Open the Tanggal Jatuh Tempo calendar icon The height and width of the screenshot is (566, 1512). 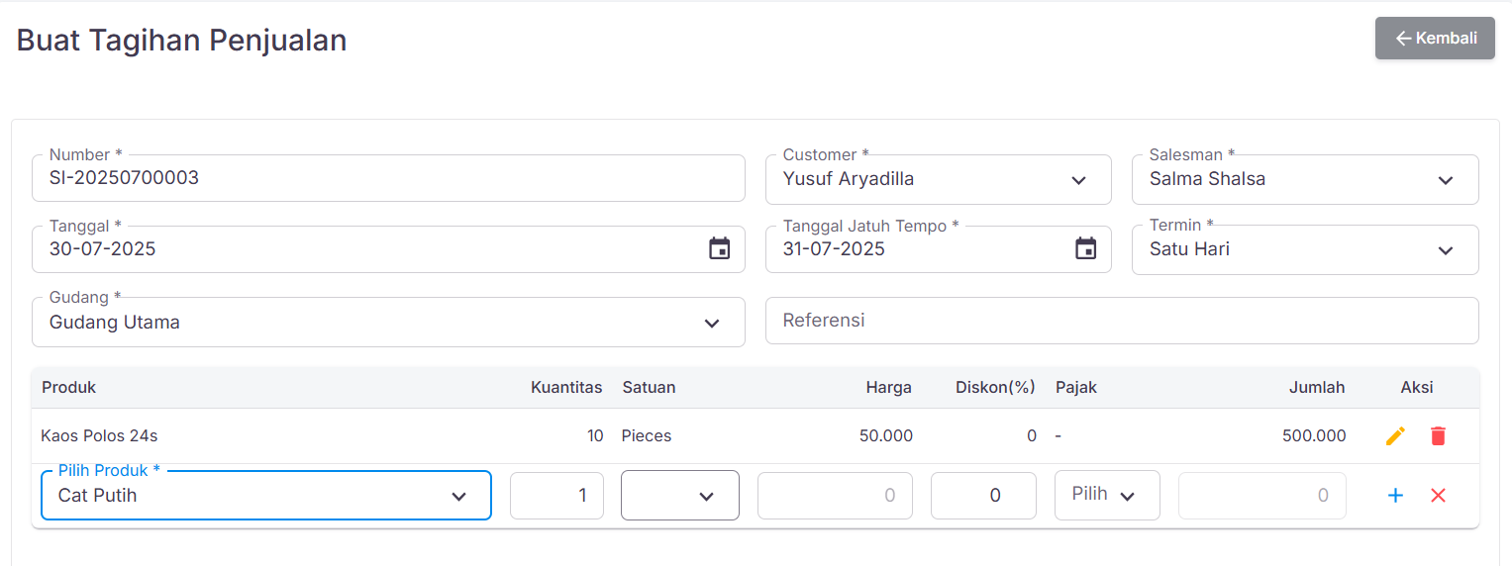point(1086,249)
